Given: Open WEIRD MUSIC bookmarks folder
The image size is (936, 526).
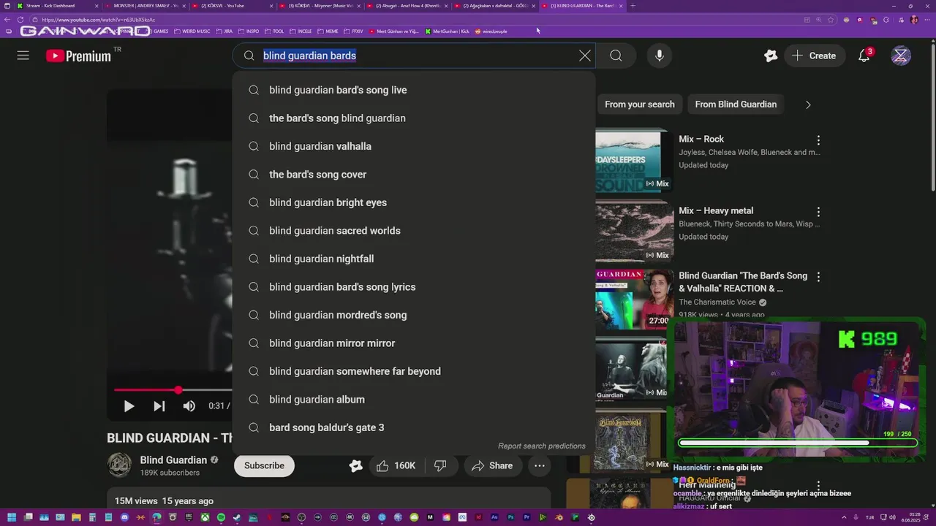Looking at the screenshot, I should coord(192,31).
